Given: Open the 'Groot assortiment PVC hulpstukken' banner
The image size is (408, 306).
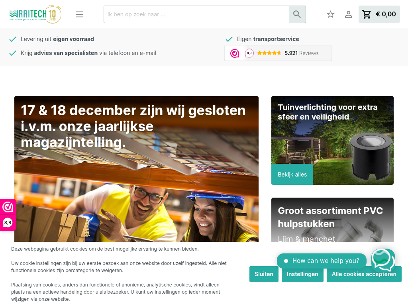Looking at the screenshot, I should point(332,220).
